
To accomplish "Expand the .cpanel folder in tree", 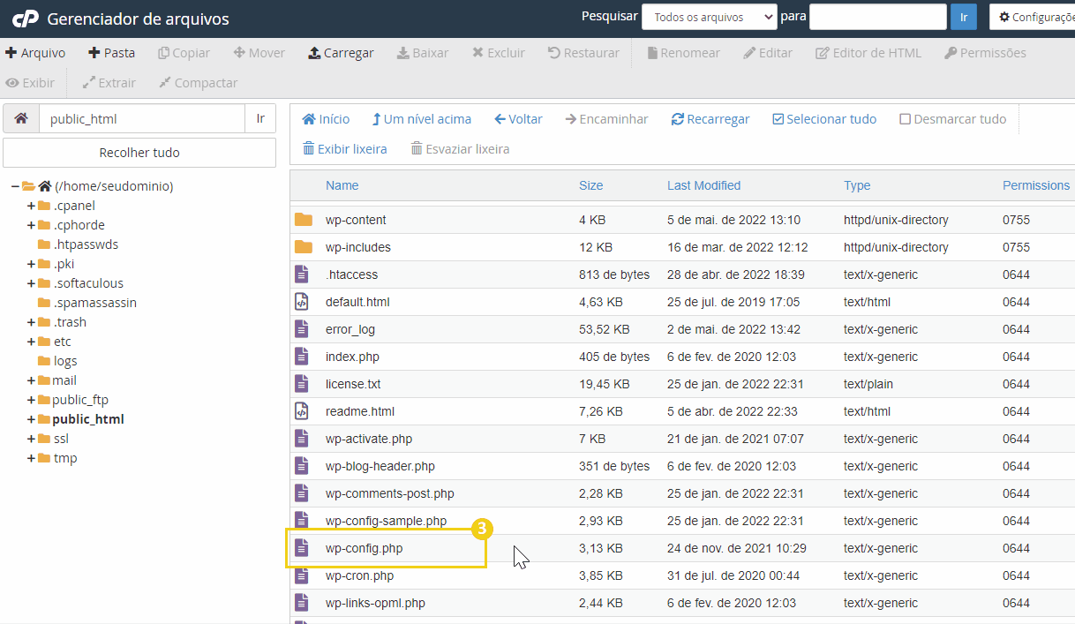I will point(31,206).
